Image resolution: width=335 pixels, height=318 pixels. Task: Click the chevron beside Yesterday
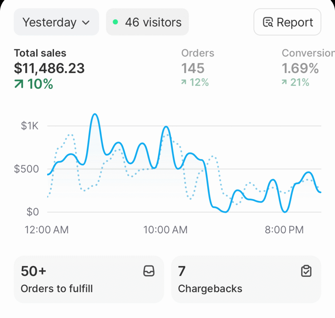pos(86,23)
